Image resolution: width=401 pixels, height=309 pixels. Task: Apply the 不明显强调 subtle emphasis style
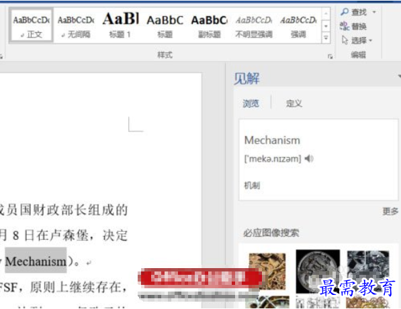(254, 25)
